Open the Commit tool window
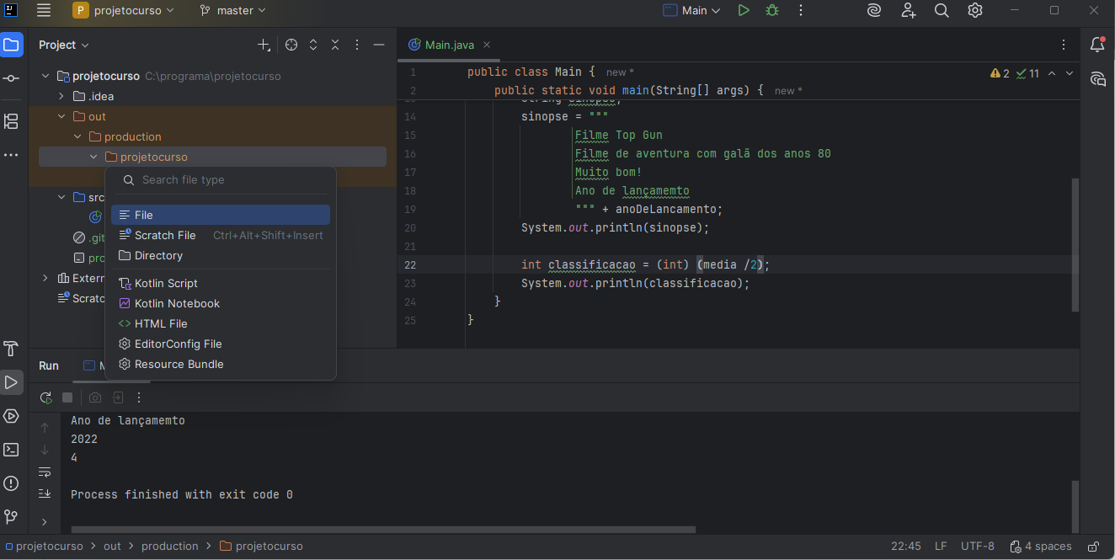The width and height of the screenshot is (1115, 560). click(x=11, y=78)
